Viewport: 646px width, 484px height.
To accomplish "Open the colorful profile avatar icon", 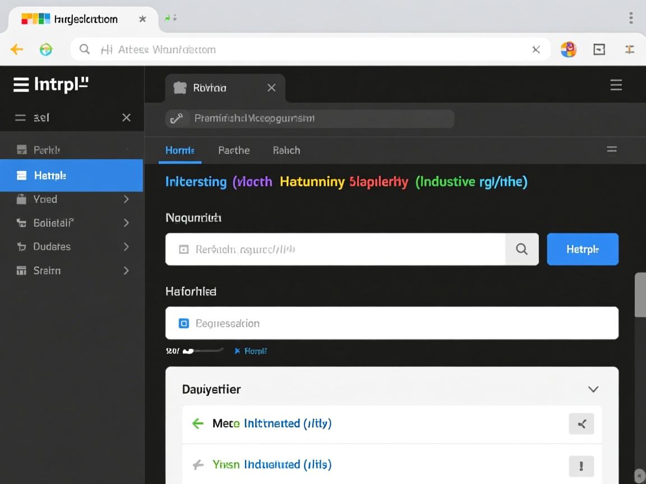I will (x=568, y=49).
